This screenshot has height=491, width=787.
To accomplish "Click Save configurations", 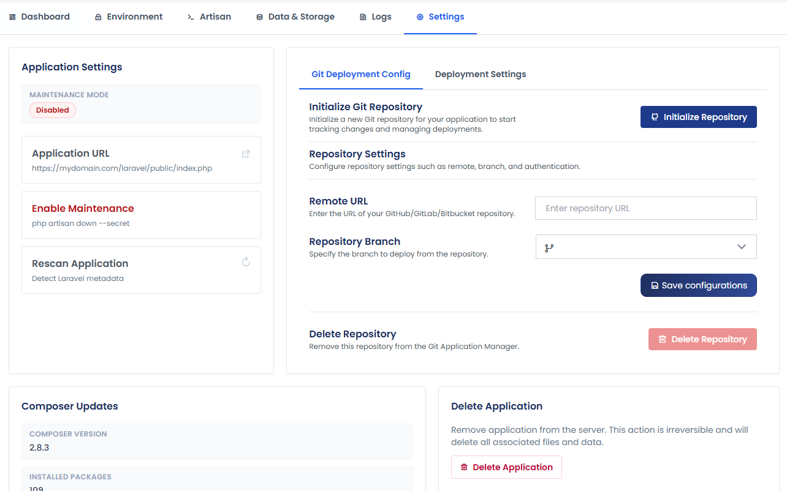I will (x=699, y=285).
